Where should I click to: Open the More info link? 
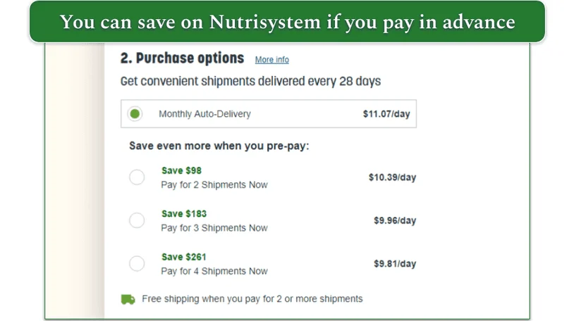(271, 60)
